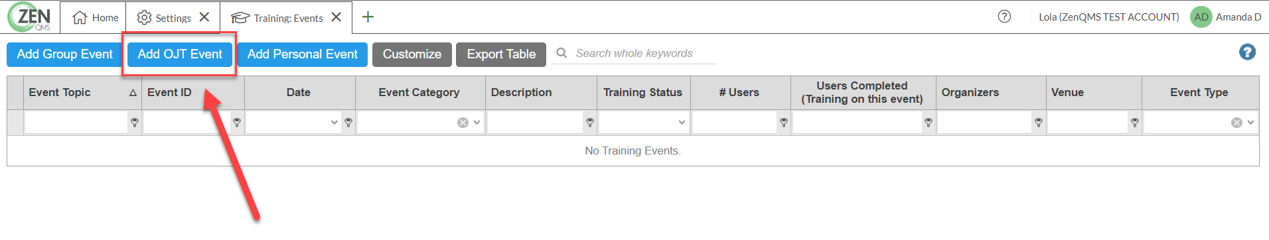Open the blue help question mark icon
The height and width of the screenshot is (240, 1269).
click(1247, 52)
